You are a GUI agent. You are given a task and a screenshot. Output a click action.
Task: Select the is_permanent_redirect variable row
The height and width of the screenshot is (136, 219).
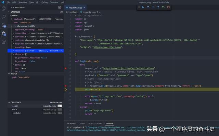pyautogui.click(x=36, y=58)
